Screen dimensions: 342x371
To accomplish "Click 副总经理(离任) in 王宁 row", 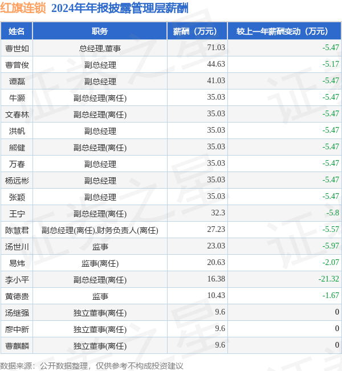I will (x=100, y=214).
